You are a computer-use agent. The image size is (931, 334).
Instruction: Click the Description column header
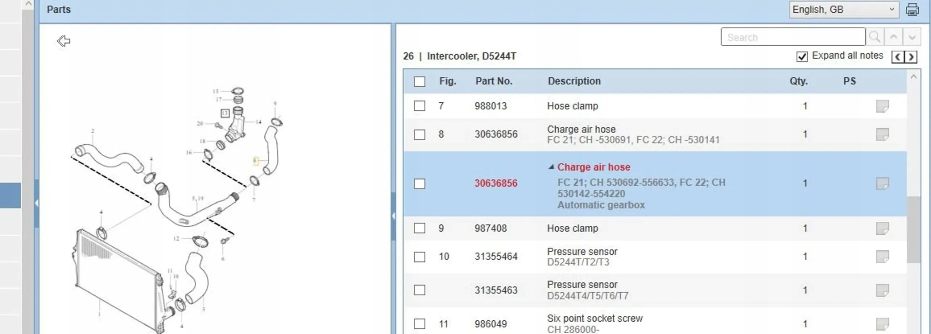pos(574,81)
